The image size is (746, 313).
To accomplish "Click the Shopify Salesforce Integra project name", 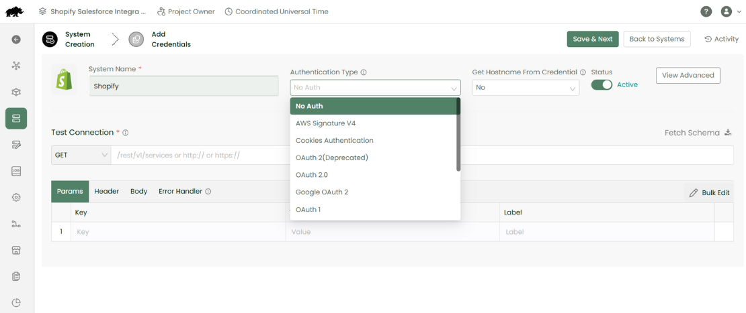I will click(98, 11).
